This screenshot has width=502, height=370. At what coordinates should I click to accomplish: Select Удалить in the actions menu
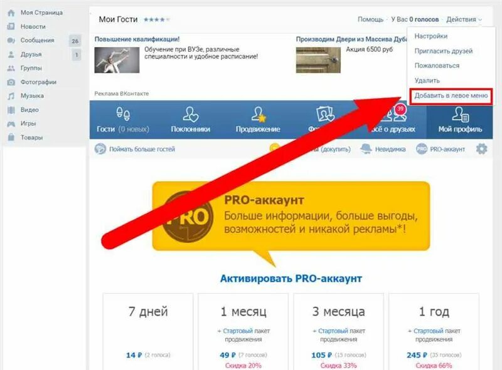pyautogui.click(x=427, y=81)
